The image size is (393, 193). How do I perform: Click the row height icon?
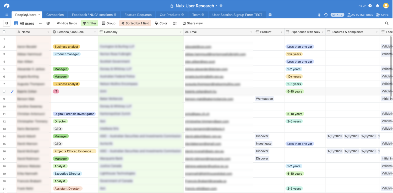[175, 23]
